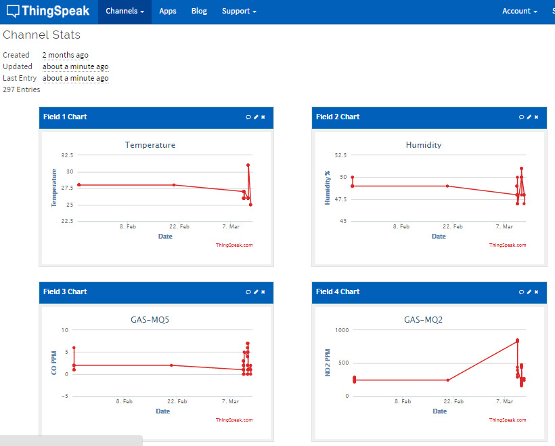Click the 'CO PPM' axis label
Screen dimensions: 555x446
[53, 363]
